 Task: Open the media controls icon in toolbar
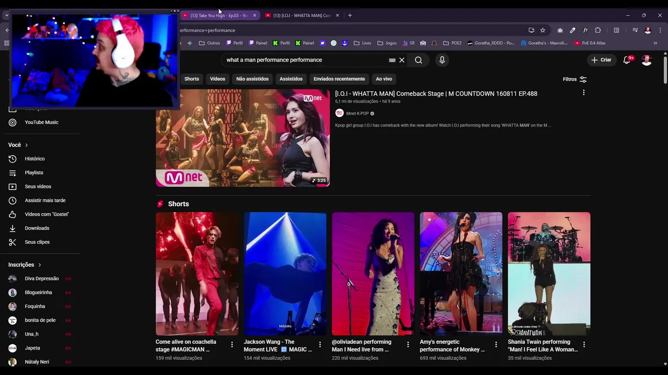click(x=635, y=30)
